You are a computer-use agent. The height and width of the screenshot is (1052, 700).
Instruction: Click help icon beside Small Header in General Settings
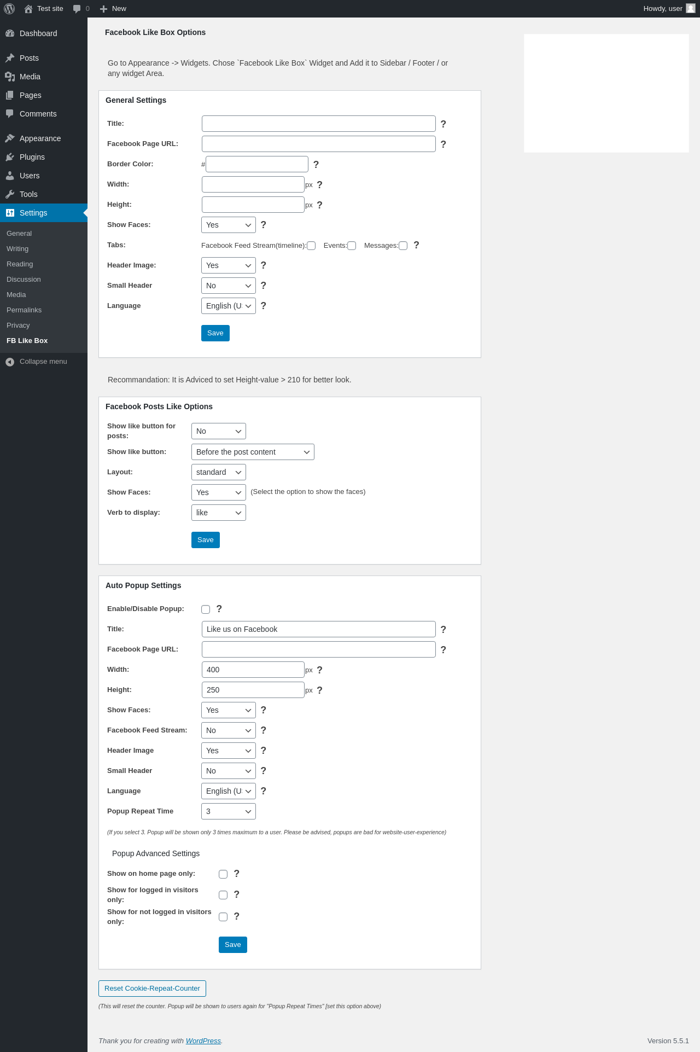264,286
